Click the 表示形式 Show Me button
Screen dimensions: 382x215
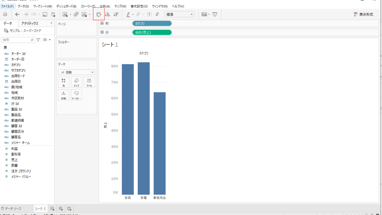[363, 14]
